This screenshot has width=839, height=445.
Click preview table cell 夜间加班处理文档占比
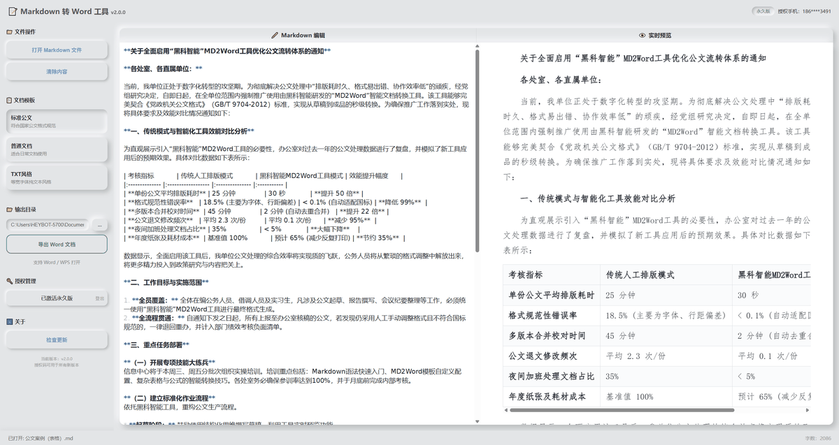[x=552, y=376]
